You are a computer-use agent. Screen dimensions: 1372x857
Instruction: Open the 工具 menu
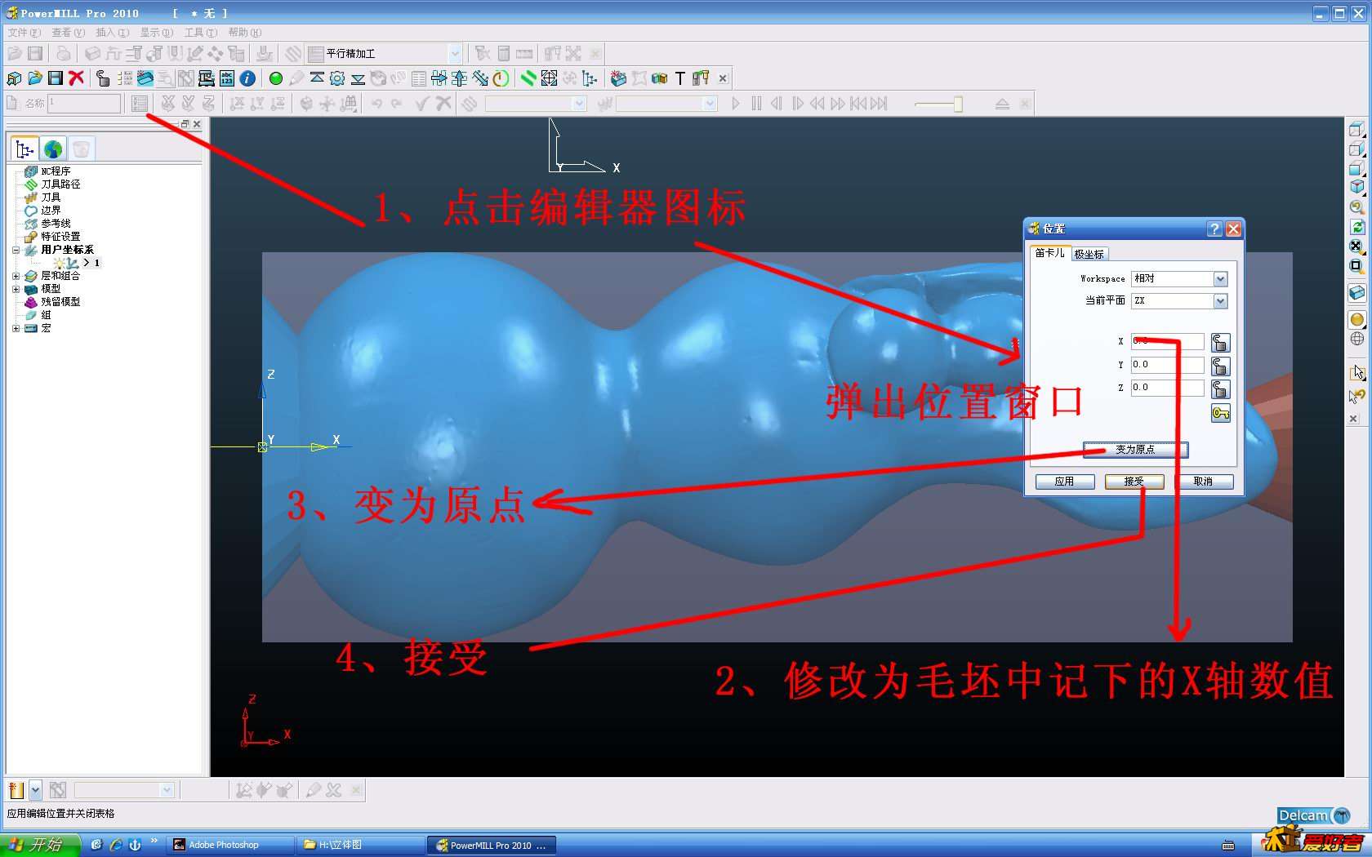[200, 33]
